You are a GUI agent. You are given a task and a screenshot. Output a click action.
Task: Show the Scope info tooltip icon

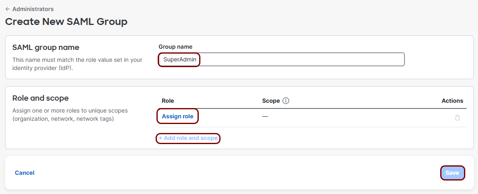pyautogui.click(x=286, y=101)
